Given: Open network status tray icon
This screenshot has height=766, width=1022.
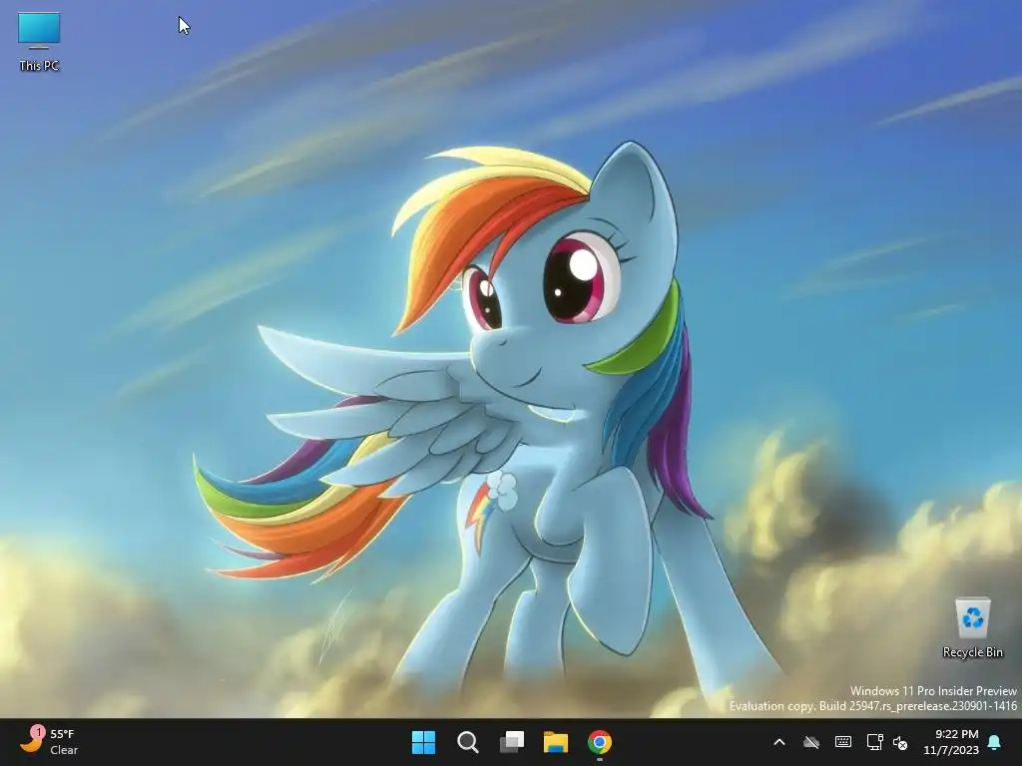Looking at the screenshot, I should pyautogui.click(x=874, y=742).
